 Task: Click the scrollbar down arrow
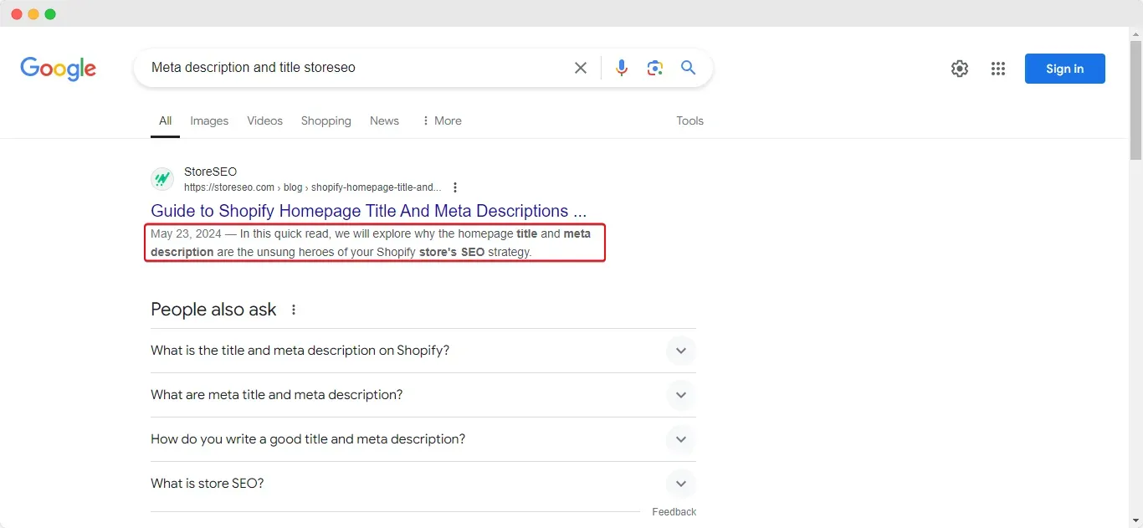pos(1135,521)
